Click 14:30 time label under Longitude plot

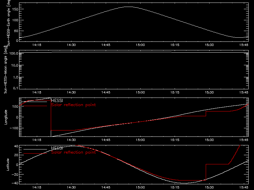[71, 140]
